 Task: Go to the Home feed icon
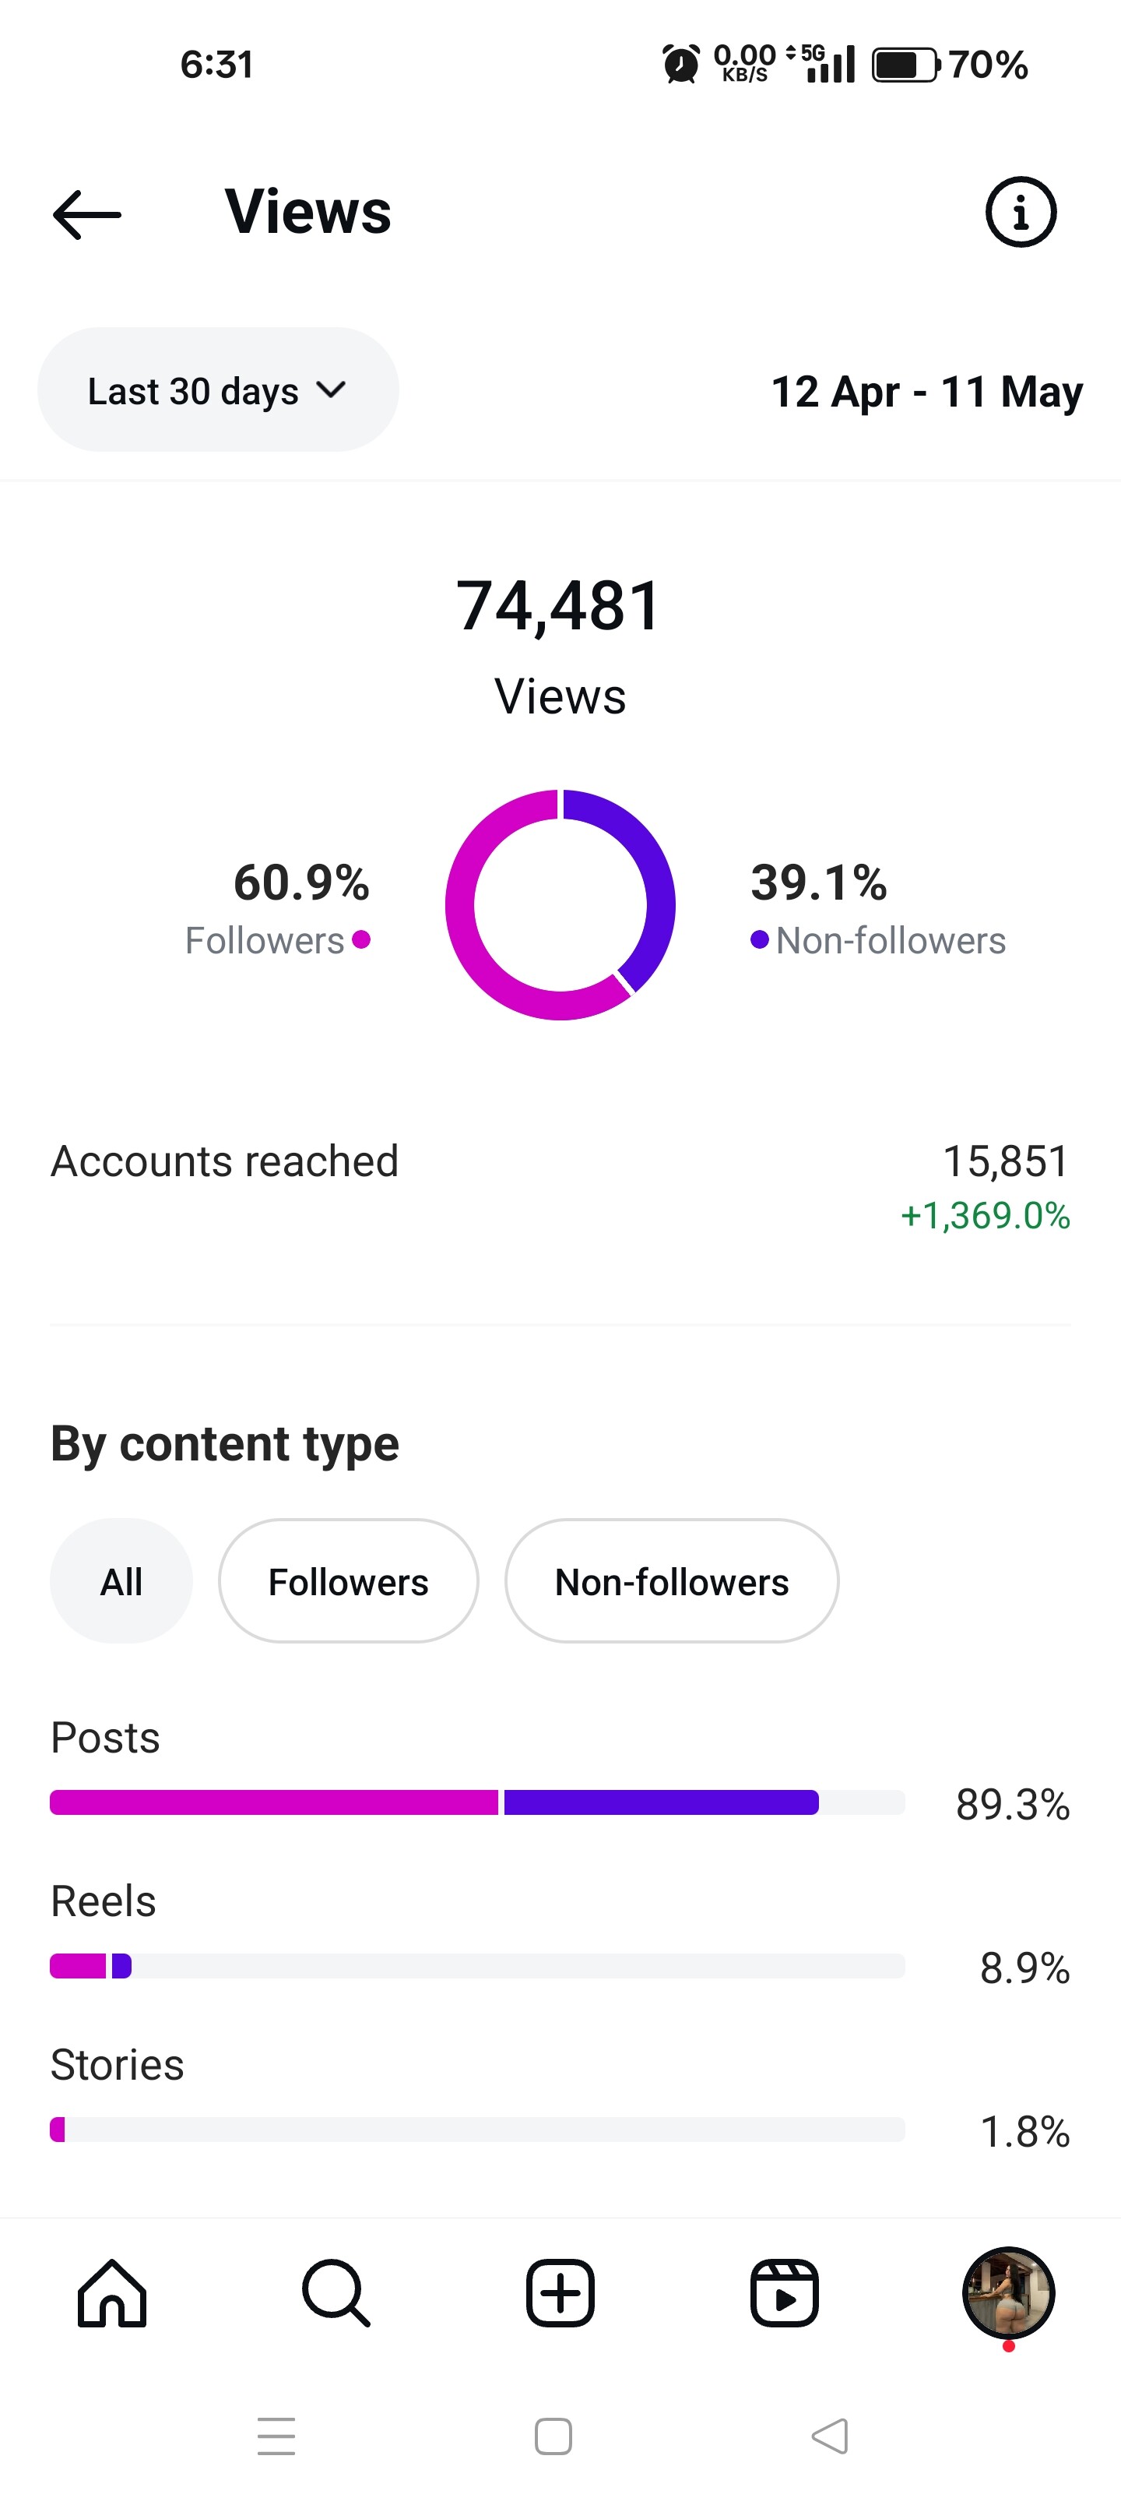112,2293
